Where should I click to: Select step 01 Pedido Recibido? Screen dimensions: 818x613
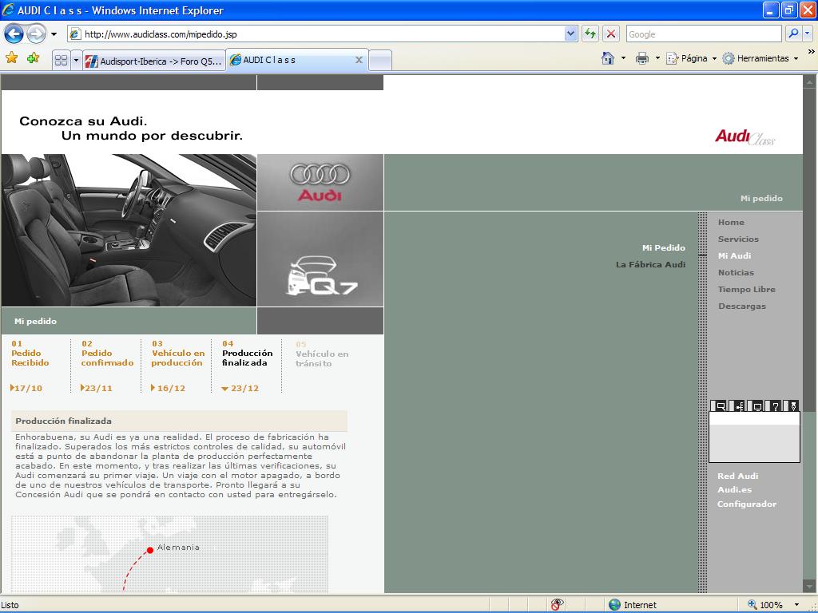pyautogui.click(x=30, y=354)
